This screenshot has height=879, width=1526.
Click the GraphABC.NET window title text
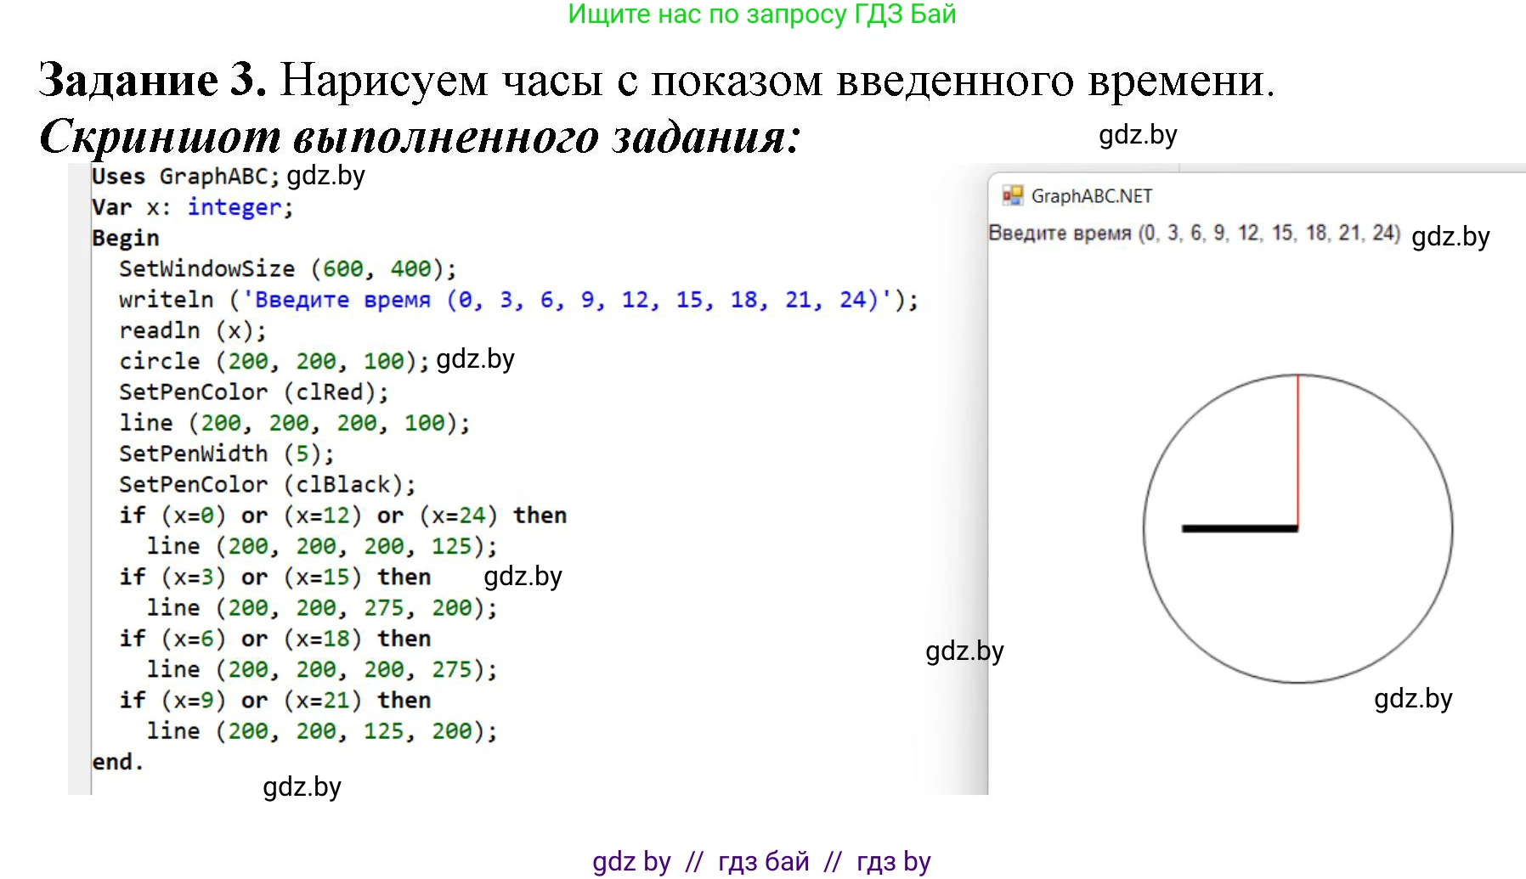[x=1091, y=196]
